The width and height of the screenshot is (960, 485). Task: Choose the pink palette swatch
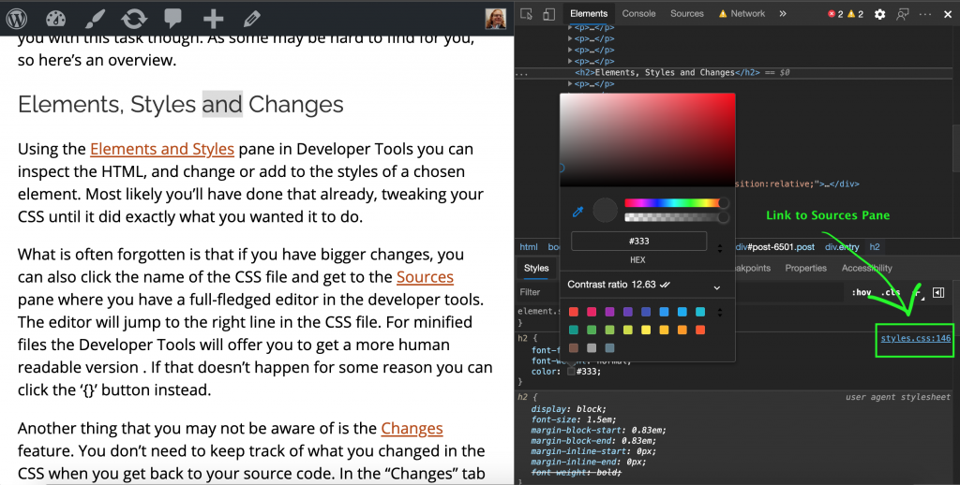[592, 312]
